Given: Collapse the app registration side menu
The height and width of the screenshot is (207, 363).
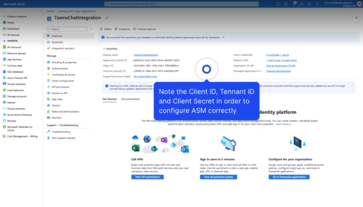Looking at the screenshot, I should coord(91,29).
